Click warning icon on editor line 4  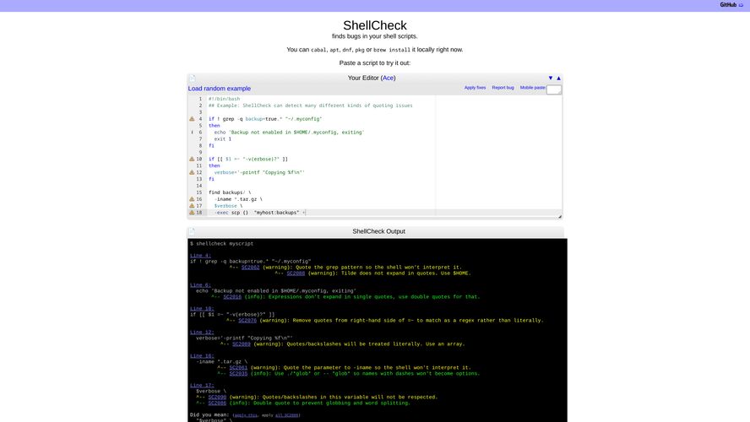click(x=192, y=119)
